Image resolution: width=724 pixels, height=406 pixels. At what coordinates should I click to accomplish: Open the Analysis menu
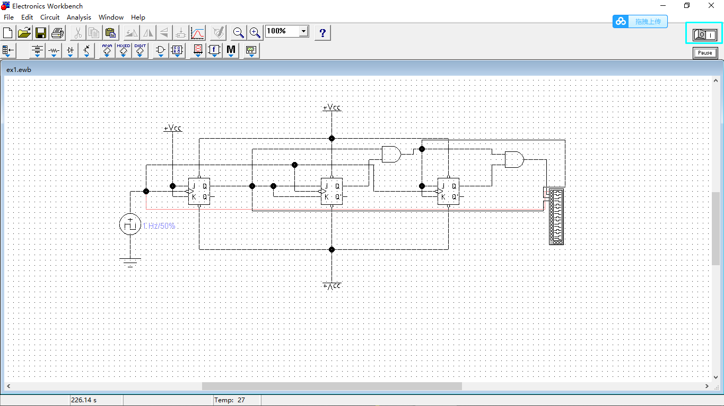[78, 17]
